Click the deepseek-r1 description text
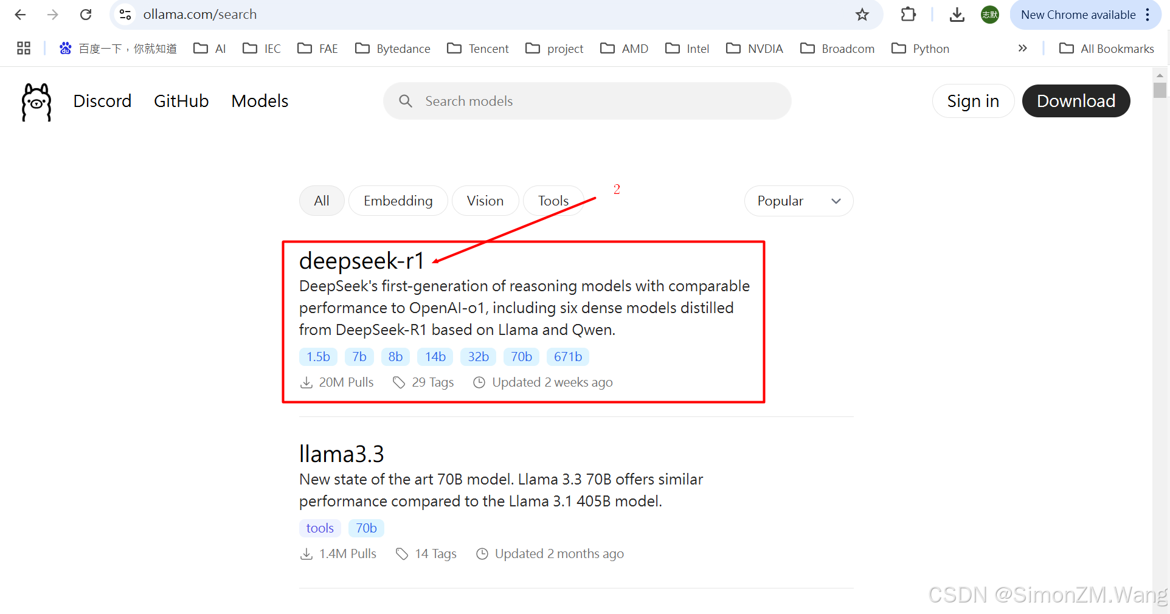 pyautogui.click(x=524, y=308)
